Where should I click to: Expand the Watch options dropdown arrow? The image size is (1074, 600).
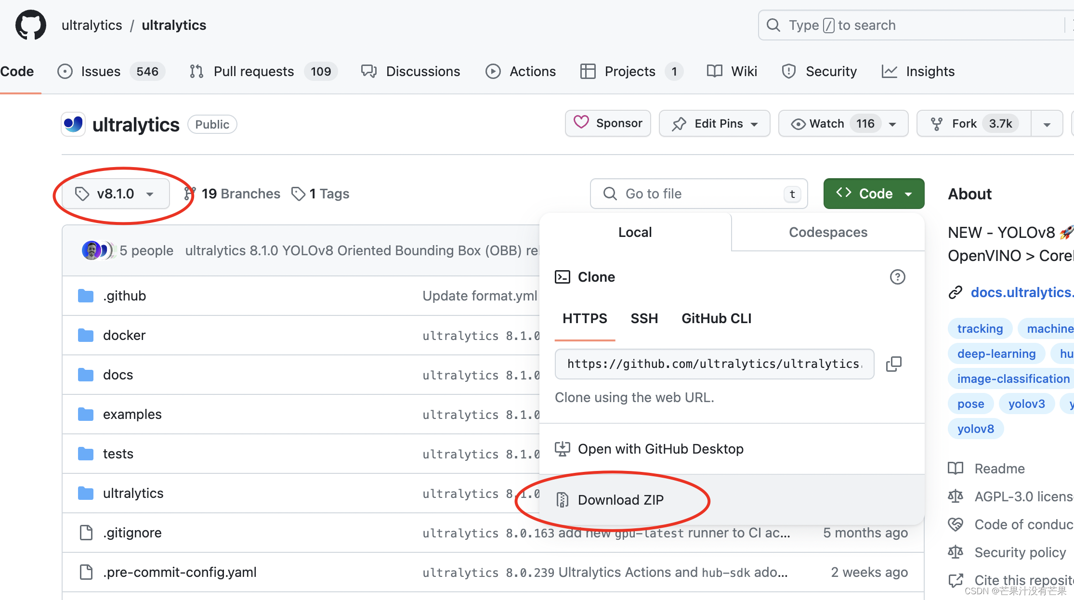click(x=893, y=124)
